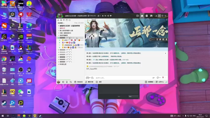Screen dimensions: 210x118
Task: Open the list panel icon next to home
Action: click(x=147, y=16)
